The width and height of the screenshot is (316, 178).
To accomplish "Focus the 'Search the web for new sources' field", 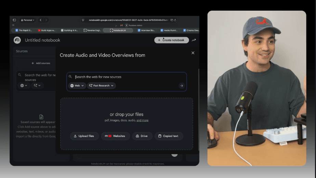I will click(127, 77).
